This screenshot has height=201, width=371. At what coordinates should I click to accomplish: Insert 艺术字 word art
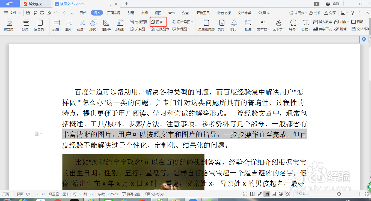point(279,25)
